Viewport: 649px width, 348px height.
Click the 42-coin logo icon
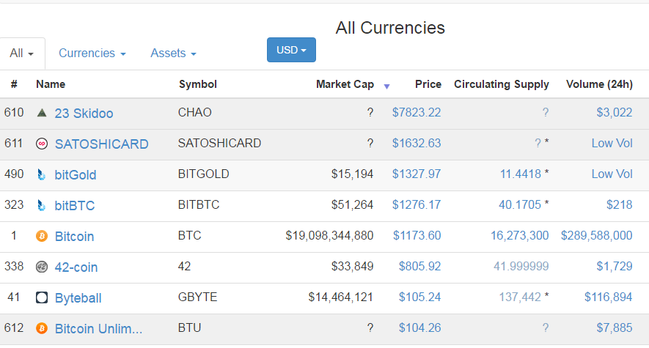tap(42, 267)
